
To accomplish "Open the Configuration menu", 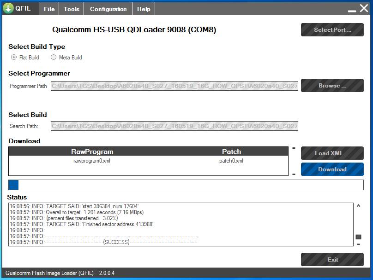I will click(108, 9).
